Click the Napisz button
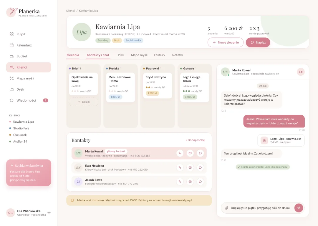318x226 pixels. click(258, 42)
